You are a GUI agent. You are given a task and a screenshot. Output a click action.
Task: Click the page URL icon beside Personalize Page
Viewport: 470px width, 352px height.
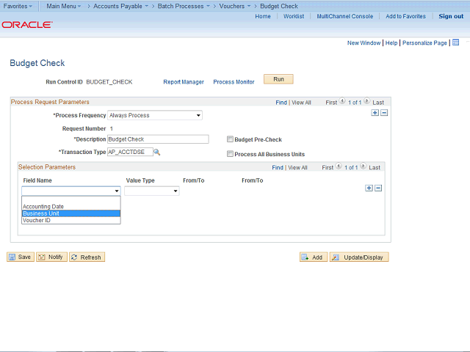[455, 43]
